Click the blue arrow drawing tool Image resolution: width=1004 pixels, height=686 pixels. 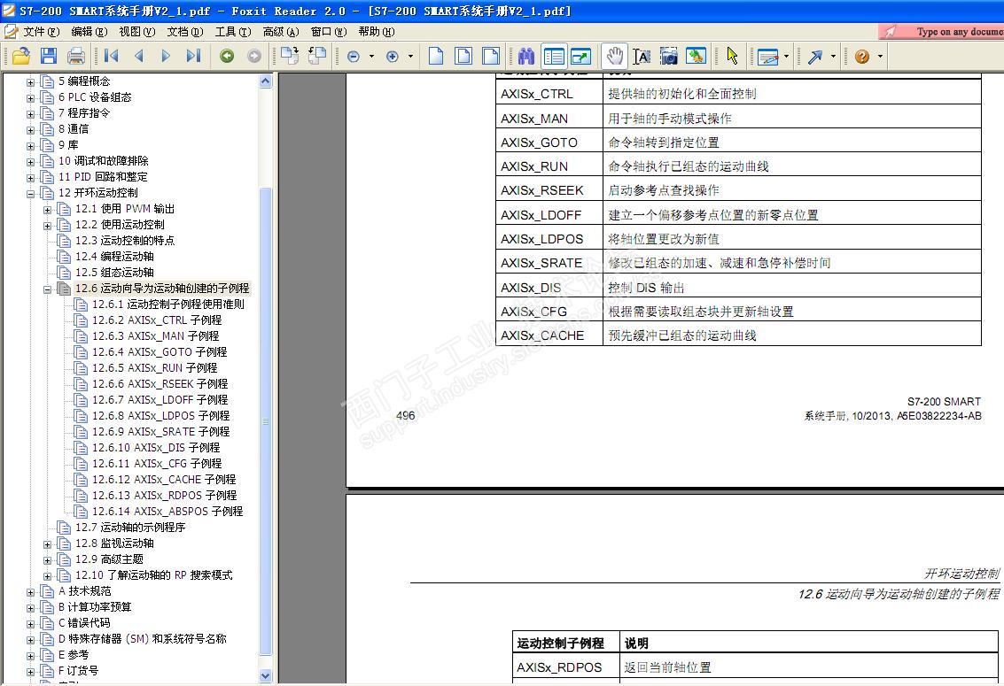point(815,57)
